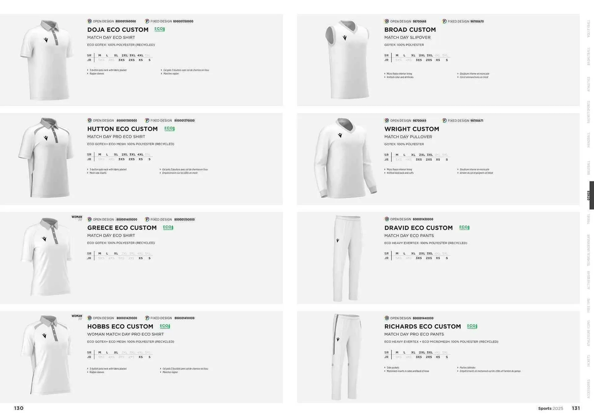Select the VOLLEYBALL section tab
The width and height of the screenshot is (594, 417).
589,29
